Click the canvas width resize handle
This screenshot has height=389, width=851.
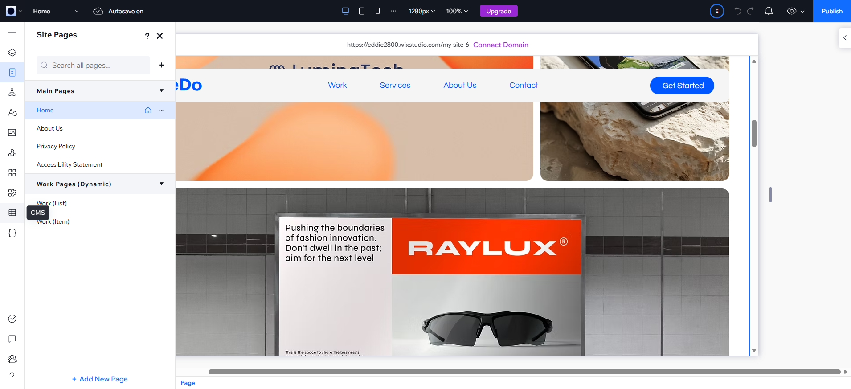click(x=770, y=195)
